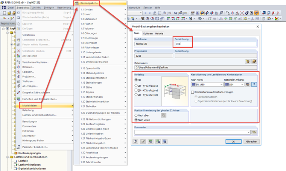The height and width of the screenshot is (171, 286).
Task: Click the Kommentar input field
Action: tap(191, 132)
